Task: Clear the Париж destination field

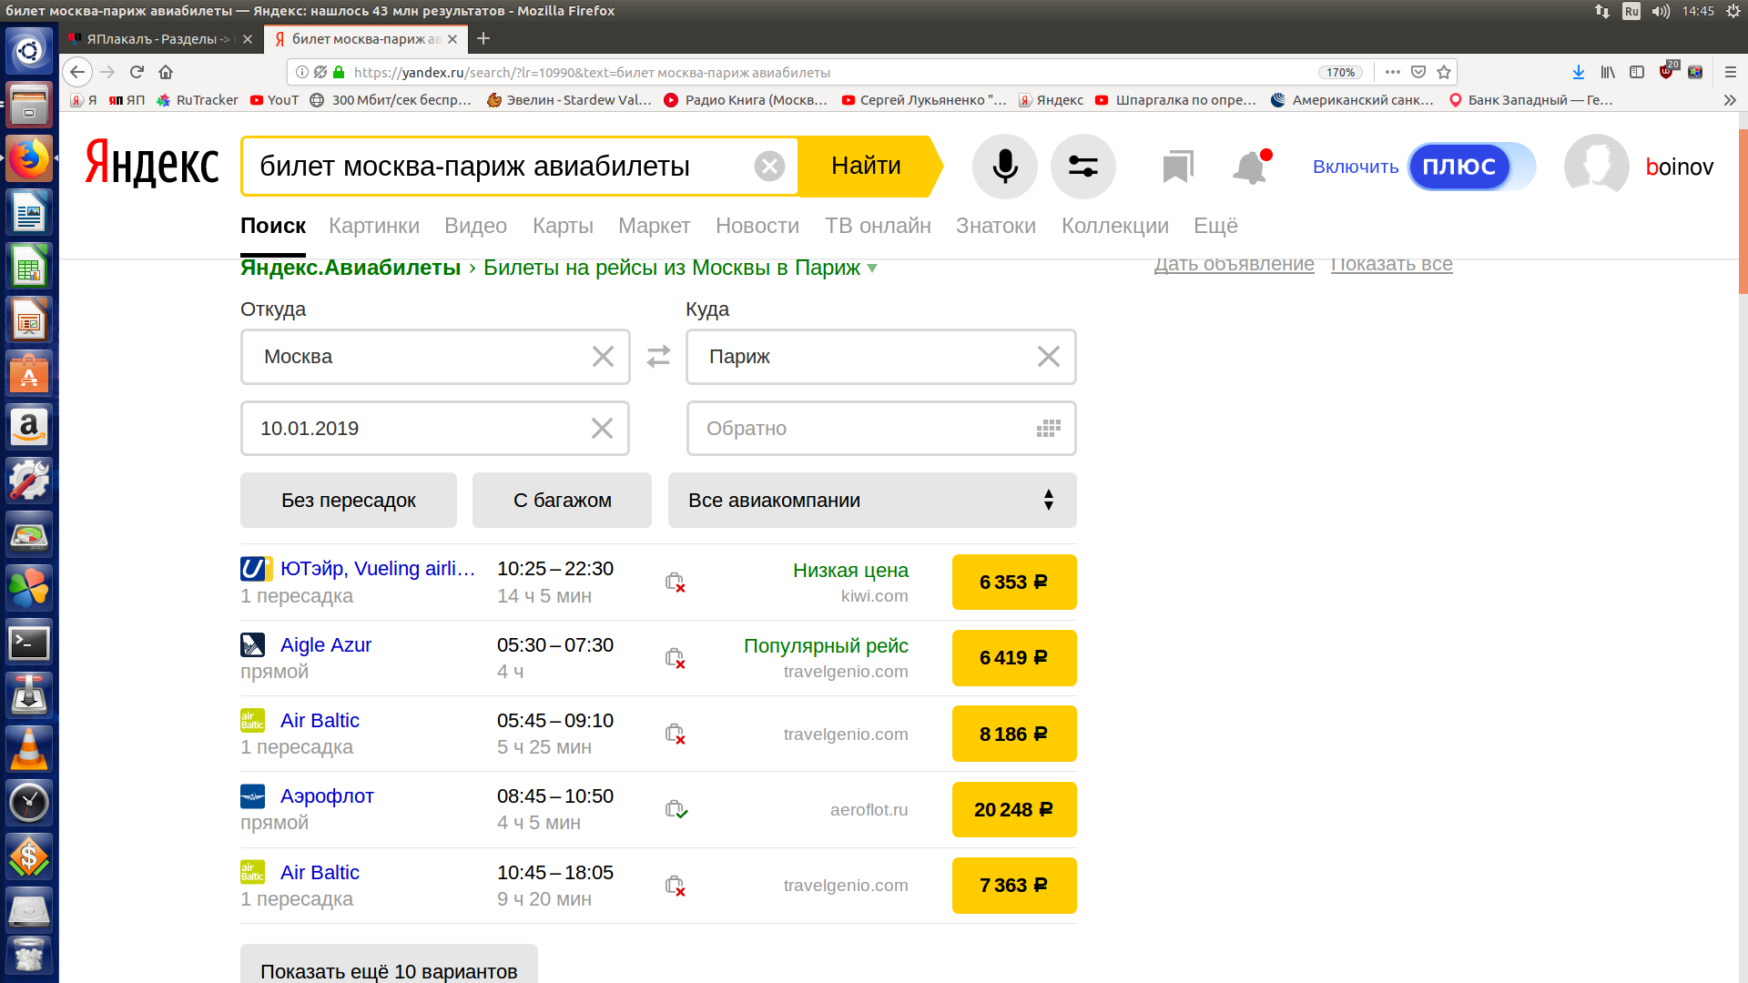Action: point(1049,357)
